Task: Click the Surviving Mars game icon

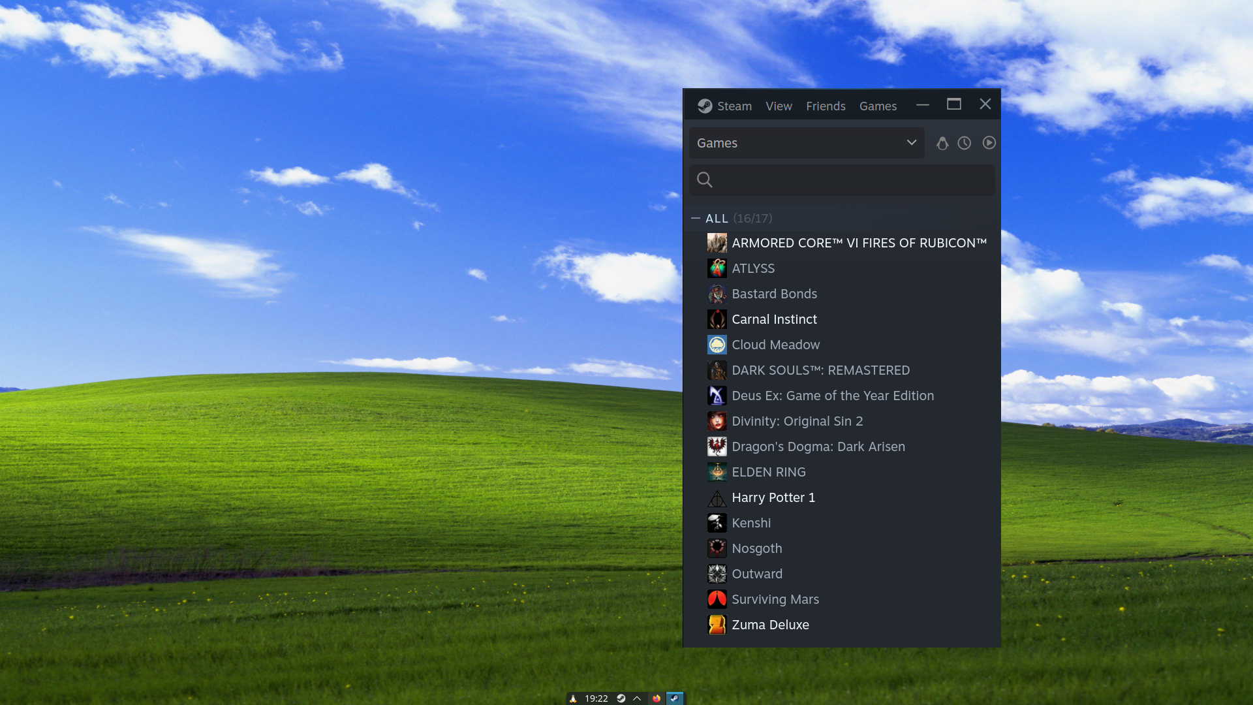Action: click(x=717, y=599)
